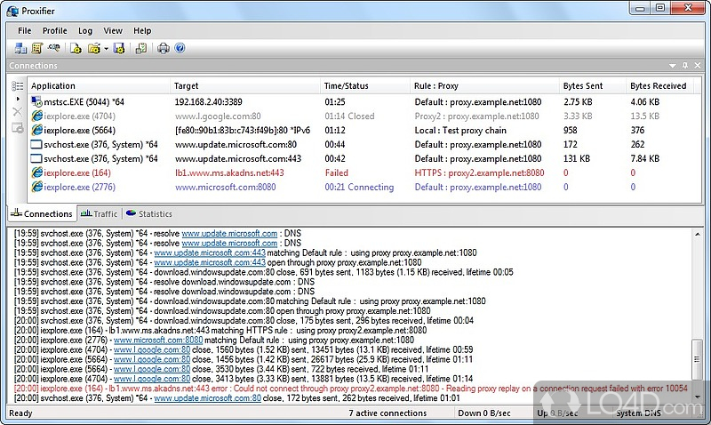The width and height of the screenshot is (711, 425).
Task: Toggle auto-hide pin on Connections panel
Action: [684, 66]
